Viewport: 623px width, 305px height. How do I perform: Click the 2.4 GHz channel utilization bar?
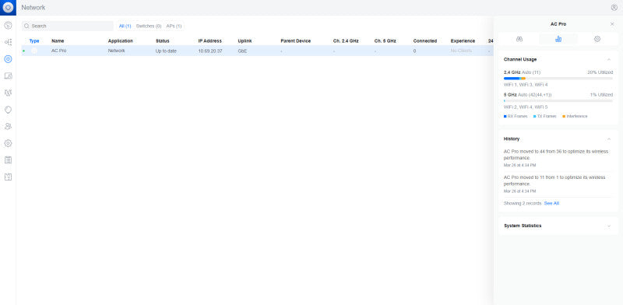[x=558, y=79]
